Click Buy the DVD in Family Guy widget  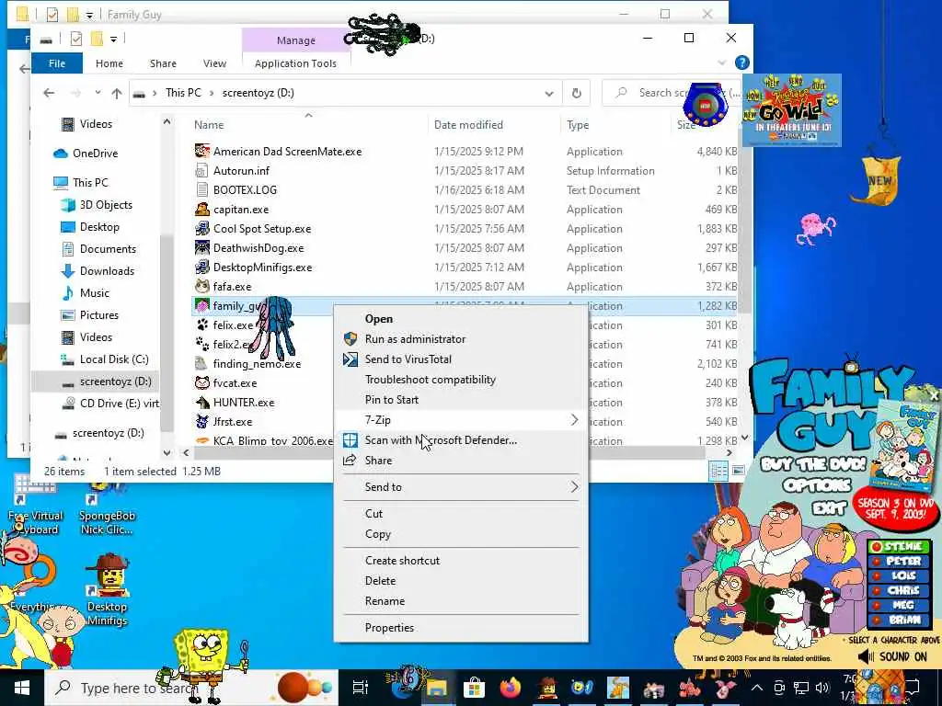click(813, 464)
